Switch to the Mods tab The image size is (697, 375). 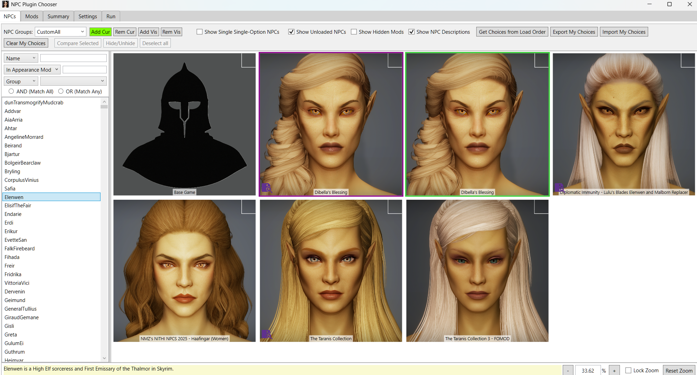point(32,16)
